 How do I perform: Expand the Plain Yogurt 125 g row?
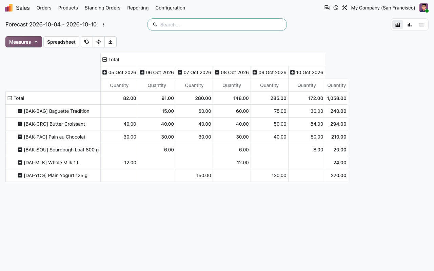click(20, 175)
